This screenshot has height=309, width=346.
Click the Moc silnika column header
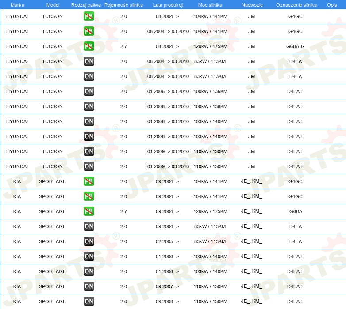[x=210, y=5]
